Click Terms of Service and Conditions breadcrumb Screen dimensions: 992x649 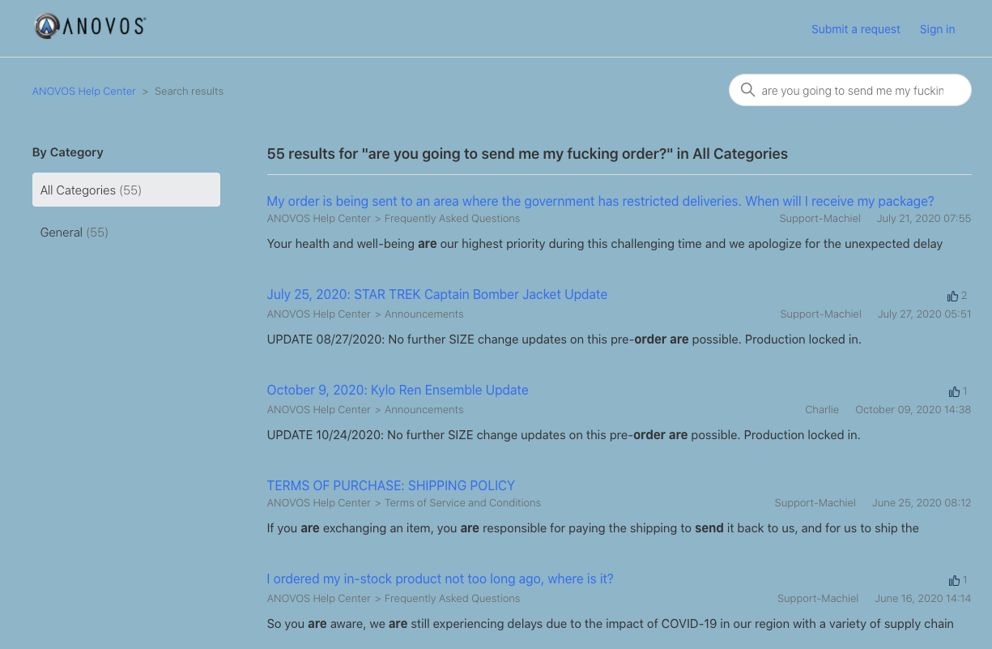click(462, 503)
